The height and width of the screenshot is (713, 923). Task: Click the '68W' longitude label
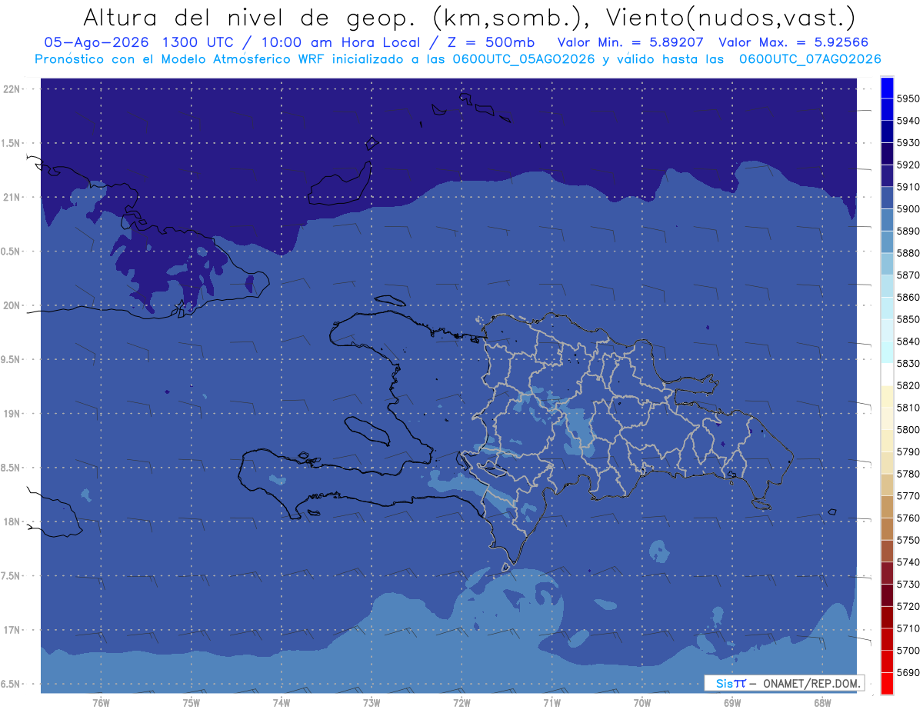tap(821, 703)
